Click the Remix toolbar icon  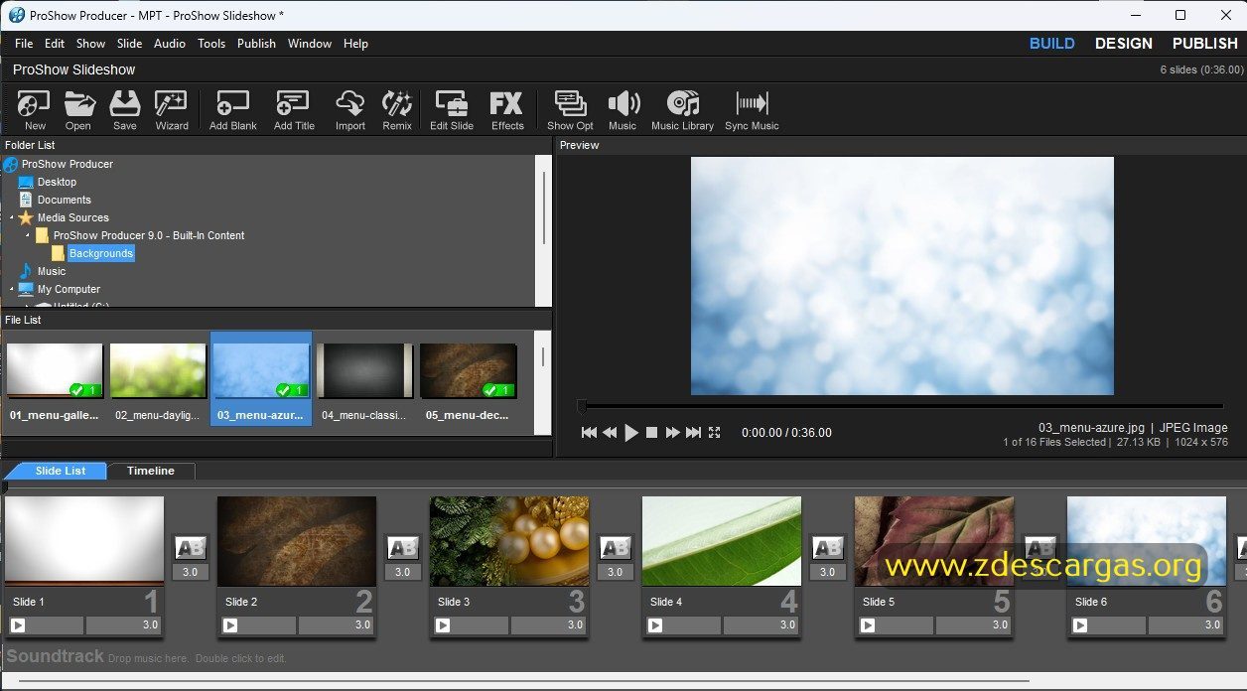[x=397, y=110]
